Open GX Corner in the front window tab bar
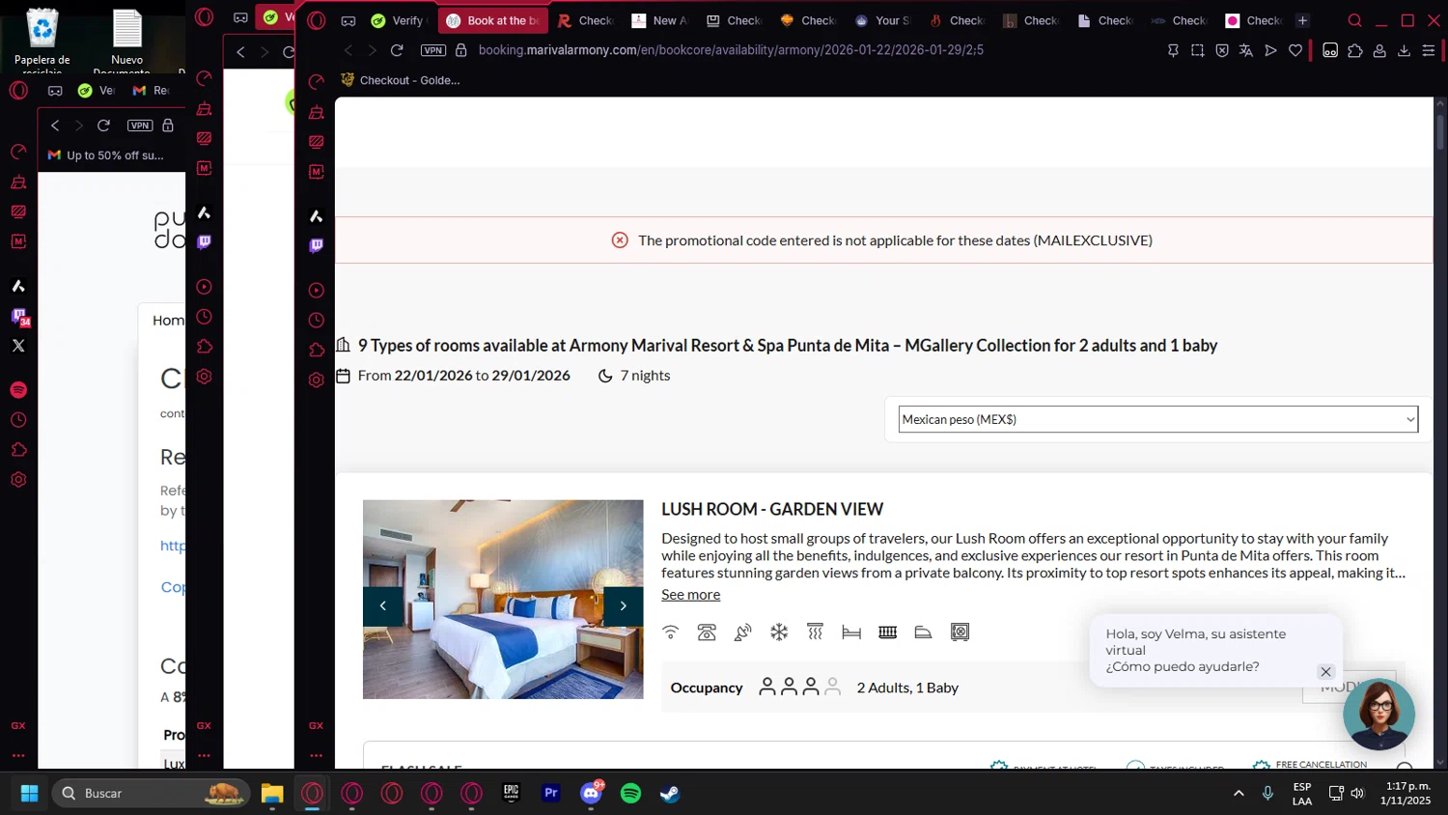This screenshot has height=815, width=1448. coord(348,20)
